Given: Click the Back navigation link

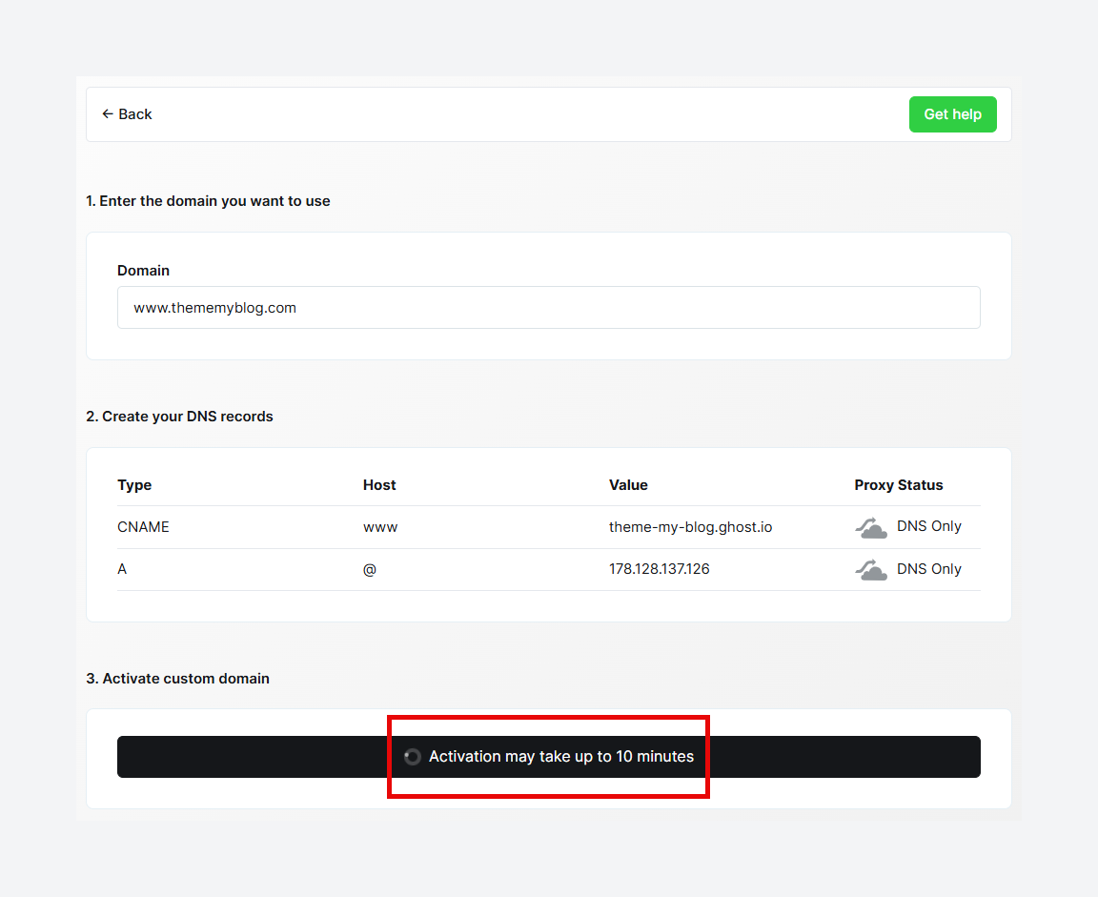Looking at the screenshot, I should [x=127, y=113].
